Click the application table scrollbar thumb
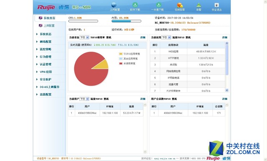 click(x=227, y=60)
